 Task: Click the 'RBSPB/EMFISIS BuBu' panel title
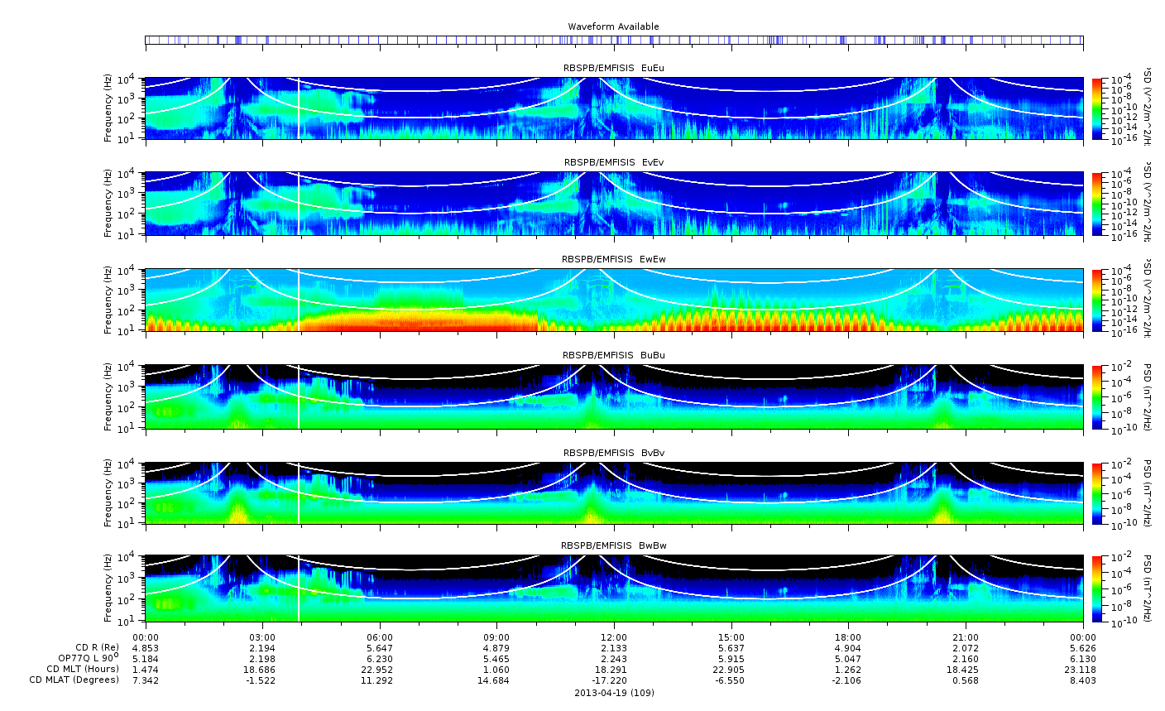click(x=613, y=355)
